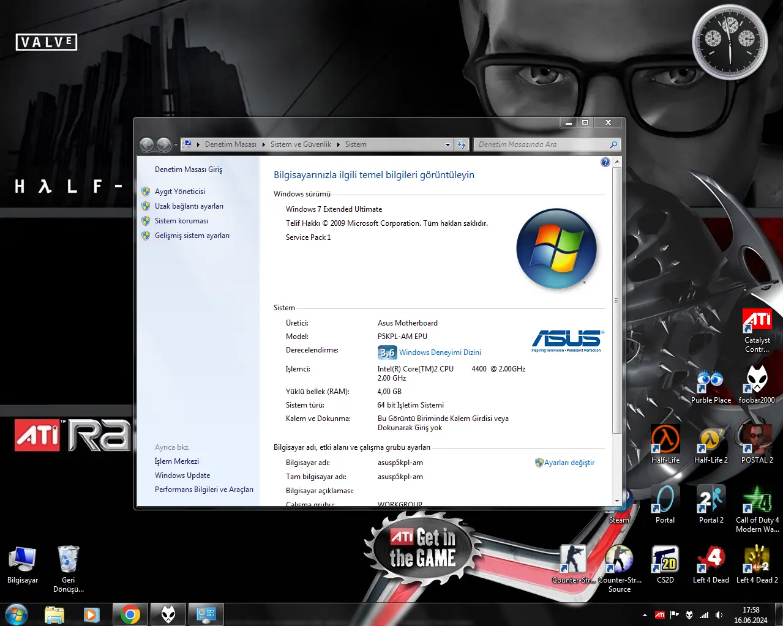
Task: Click the Forward navigation arrow
Action: click(163, 144)
